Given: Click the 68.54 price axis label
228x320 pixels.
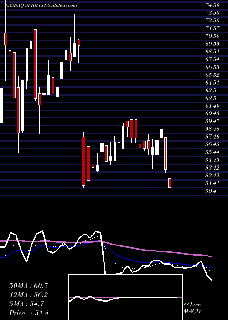Looking at the screenshot, I should click(x=212, y=52).
